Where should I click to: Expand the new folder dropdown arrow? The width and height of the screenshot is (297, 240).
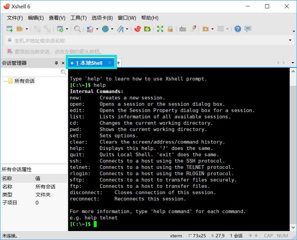click(x=212, y=29)
